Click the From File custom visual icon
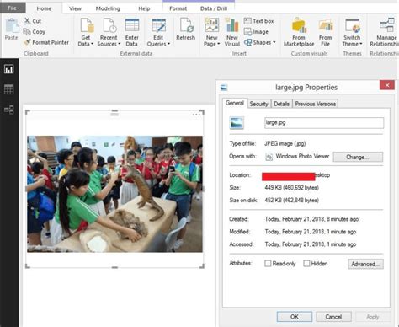The width and height of the screenshot is (399, 327). [x=326, y=25]
